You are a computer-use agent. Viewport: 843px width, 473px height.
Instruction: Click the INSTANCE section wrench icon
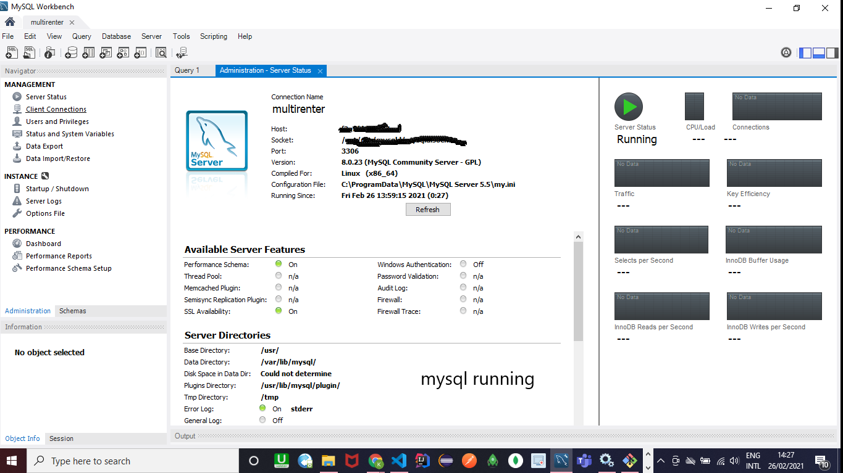[44, 176]
